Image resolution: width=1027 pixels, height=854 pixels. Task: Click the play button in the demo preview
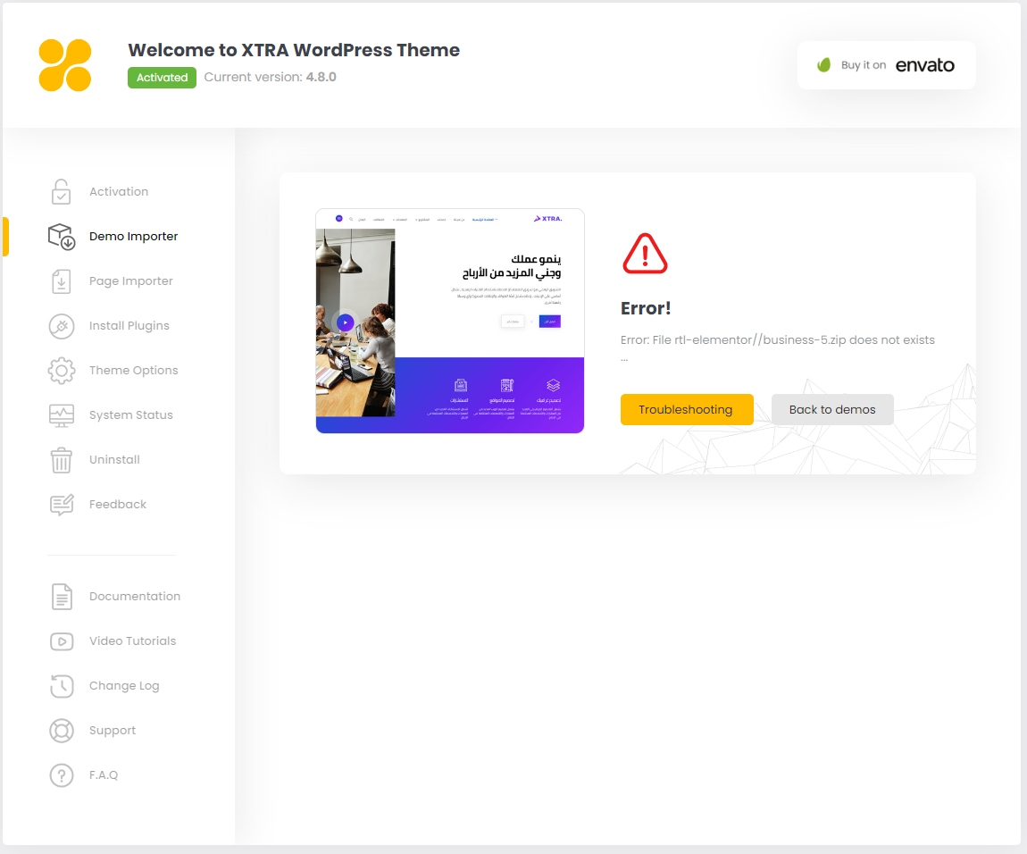(346, 322)
